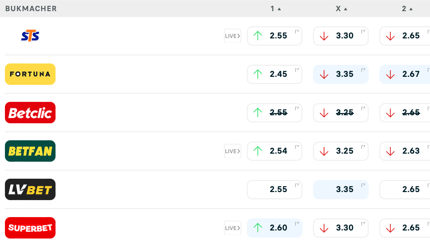Sort by column 2 odds
The image size is (430, 243).
[x=407, y=8]
